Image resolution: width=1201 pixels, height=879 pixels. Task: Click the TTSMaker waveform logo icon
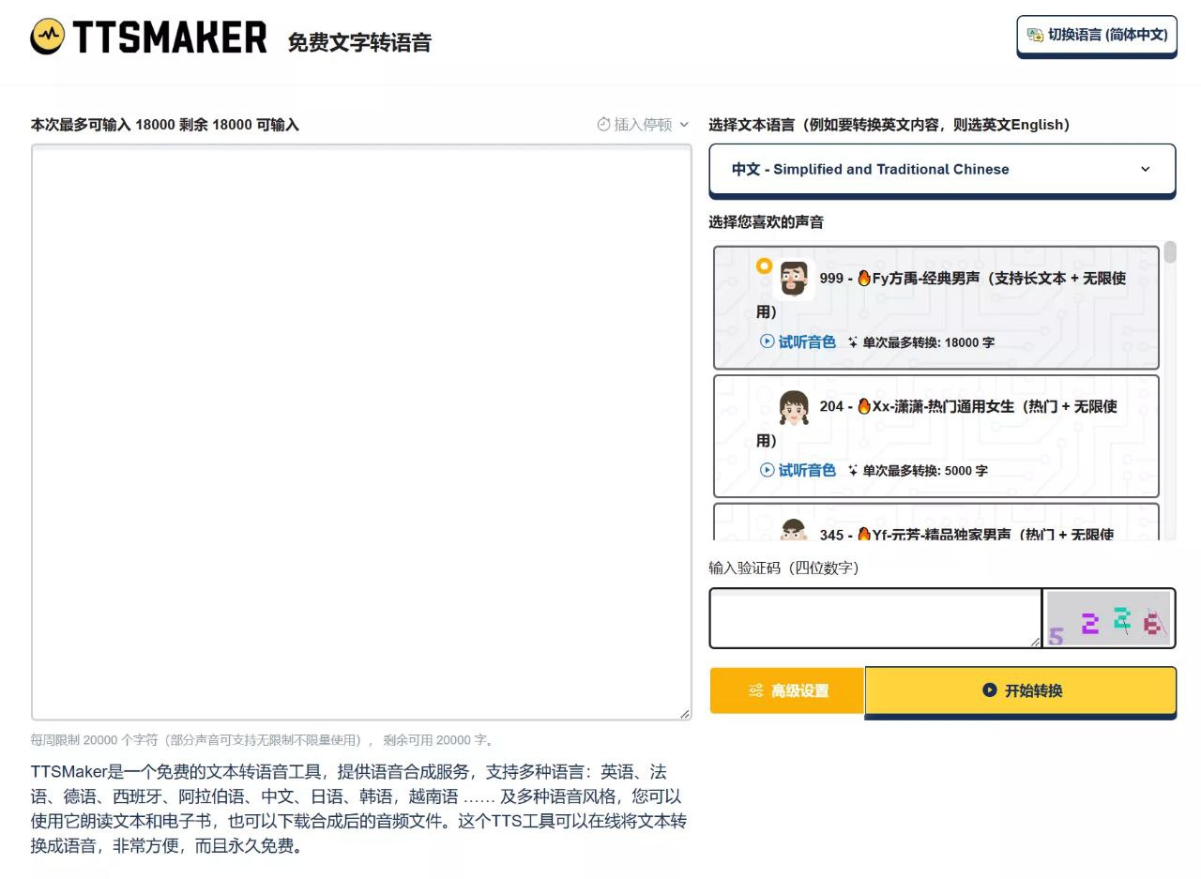pyautogui.click(x=46, y=36)
